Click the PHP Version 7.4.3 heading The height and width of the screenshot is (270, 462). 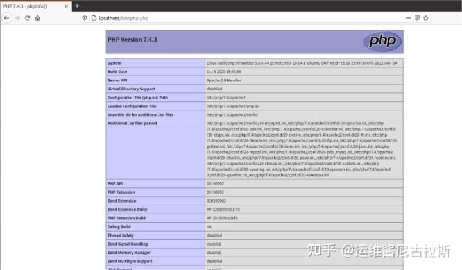132,40
